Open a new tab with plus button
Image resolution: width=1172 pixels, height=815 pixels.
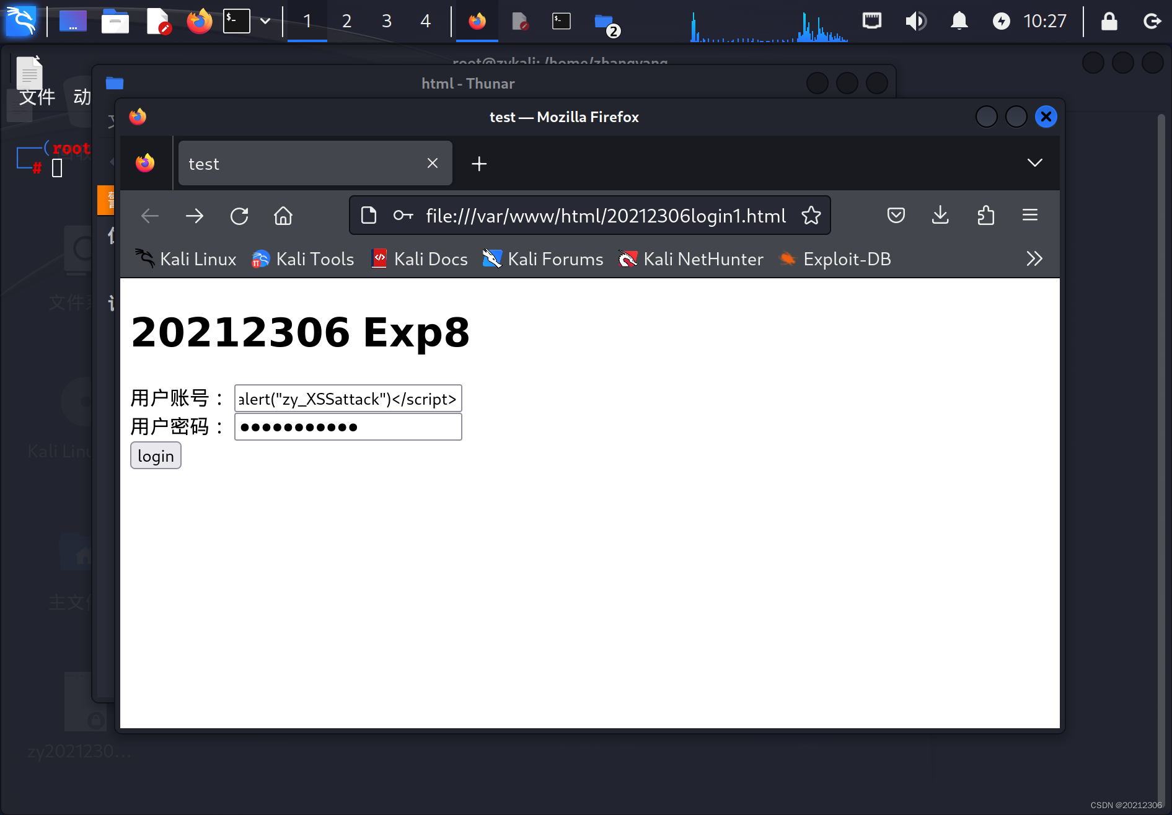479,164
